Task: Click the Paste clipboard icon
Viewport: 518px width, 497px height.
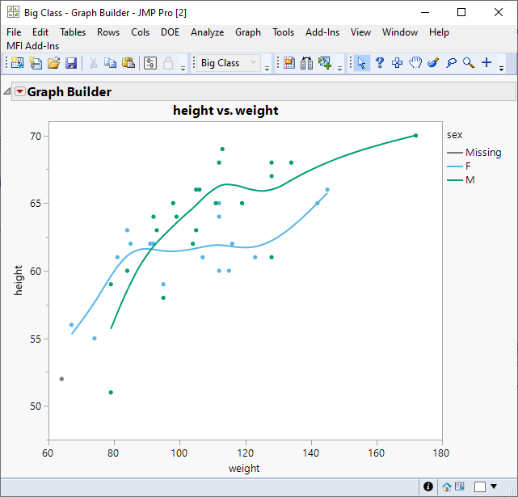Action: (x=128, y=63)
